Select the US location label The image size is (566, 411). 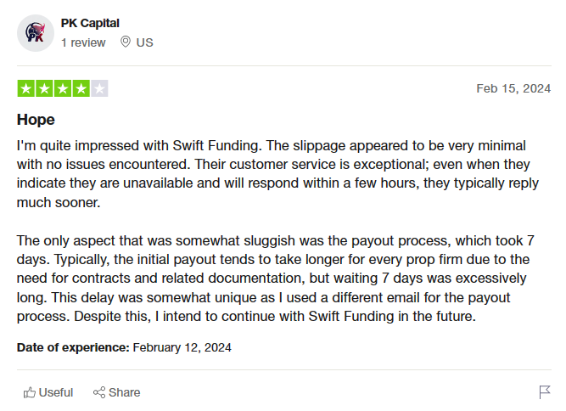point(145,42)
